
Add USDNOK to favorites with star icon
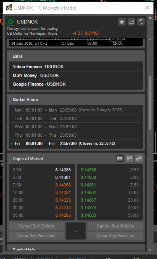(122, 22)
